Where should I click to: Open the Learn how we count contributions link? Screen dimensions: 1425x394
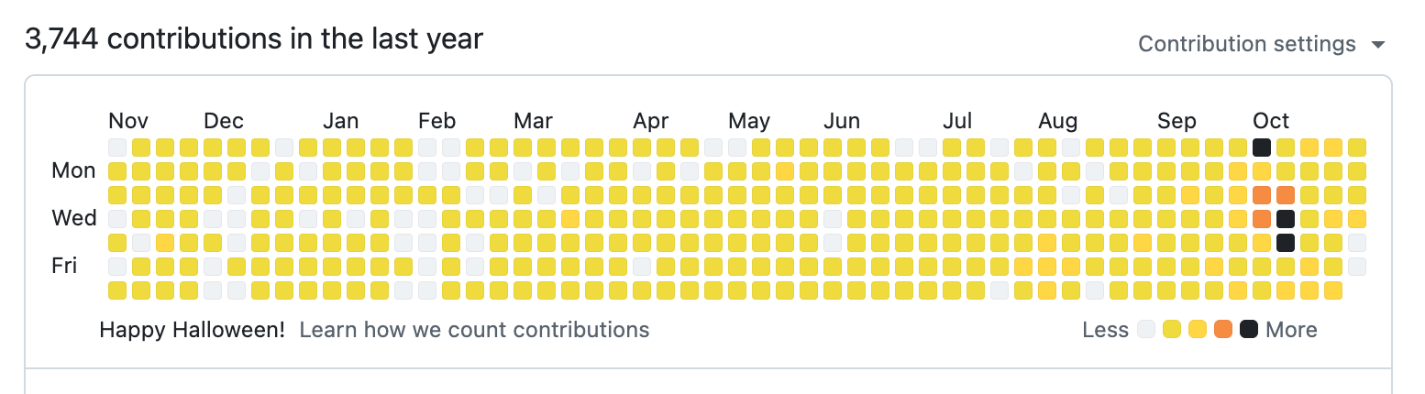[x=474, y=330]
